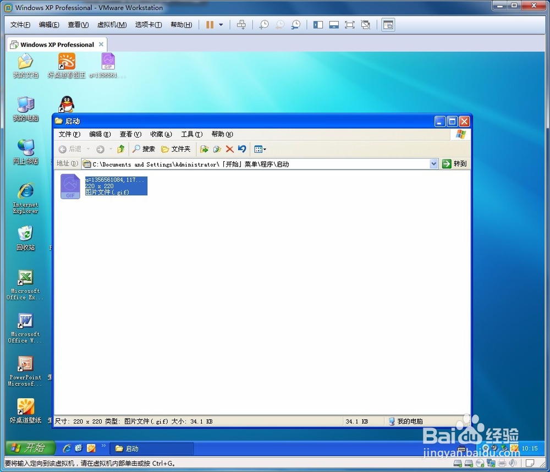Click the 转到 Go button
550x472 pixels.
454,164
